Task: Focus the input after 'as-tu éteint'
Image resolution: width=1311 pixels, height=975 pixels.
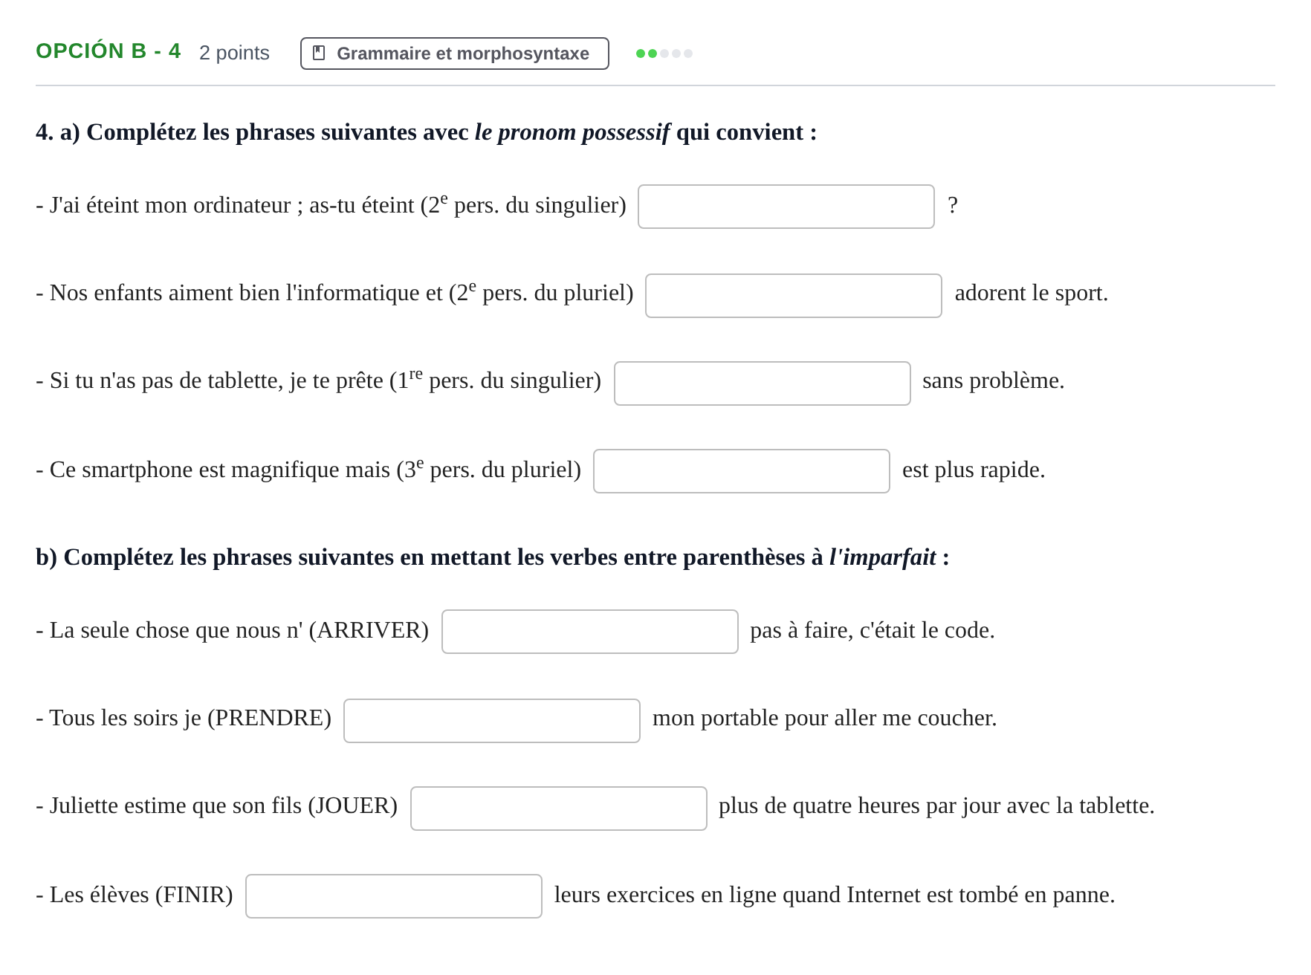Action: pyautogui.click(x=786, y=207)
